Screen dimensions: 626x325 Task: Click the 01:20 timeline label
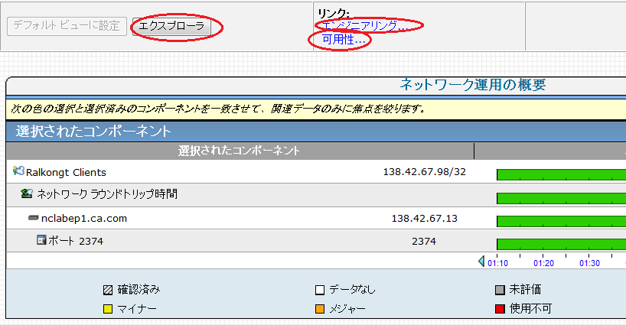tap(544, 263)
